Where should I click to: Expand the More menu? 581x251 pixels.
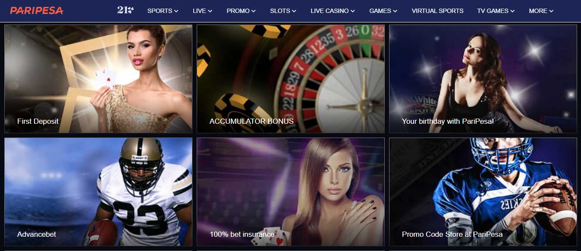click(541, 11)
